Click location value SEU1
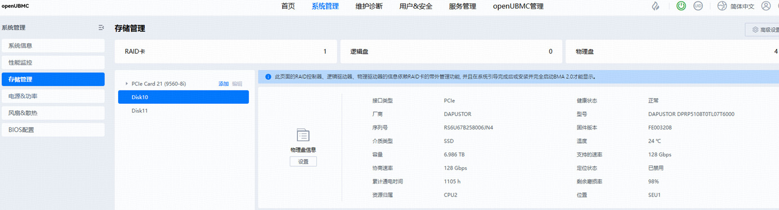This screenshot has height=210, width=779. (x=655, y=195)
